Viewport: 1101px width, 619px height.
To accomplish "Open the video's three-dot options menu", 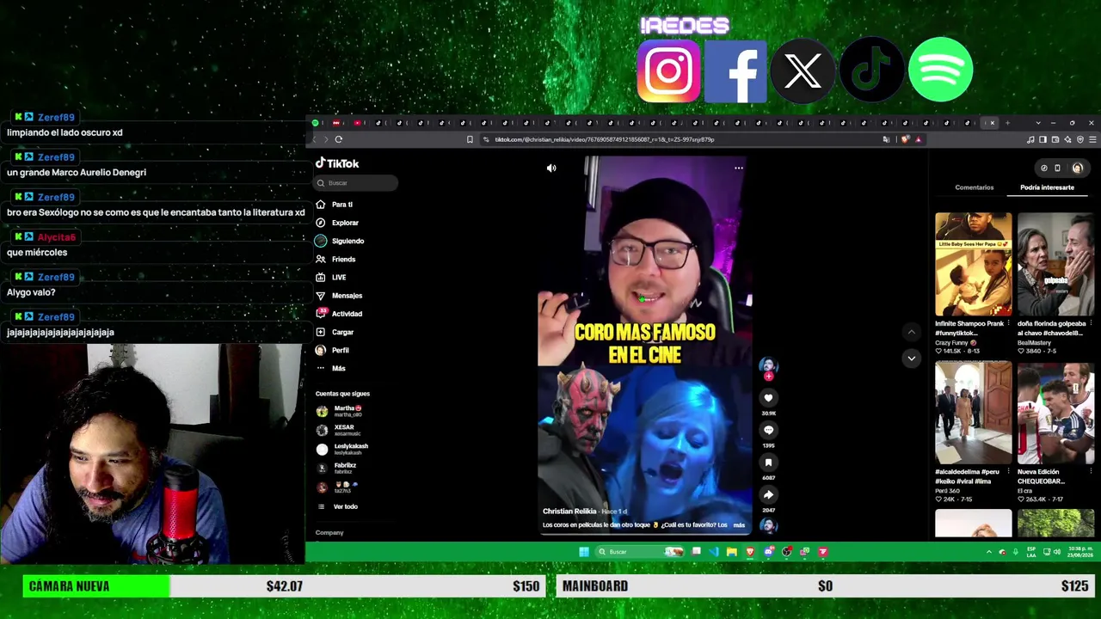I will point(738,169).
